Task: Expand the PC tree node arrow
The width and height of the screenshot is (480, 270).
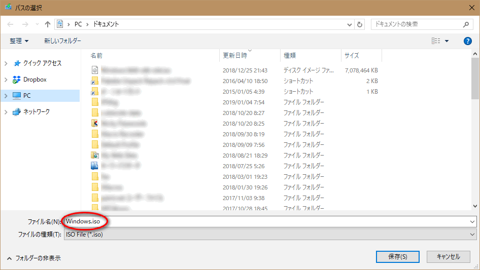Action: pyautogui.click(x=6, y=96)
